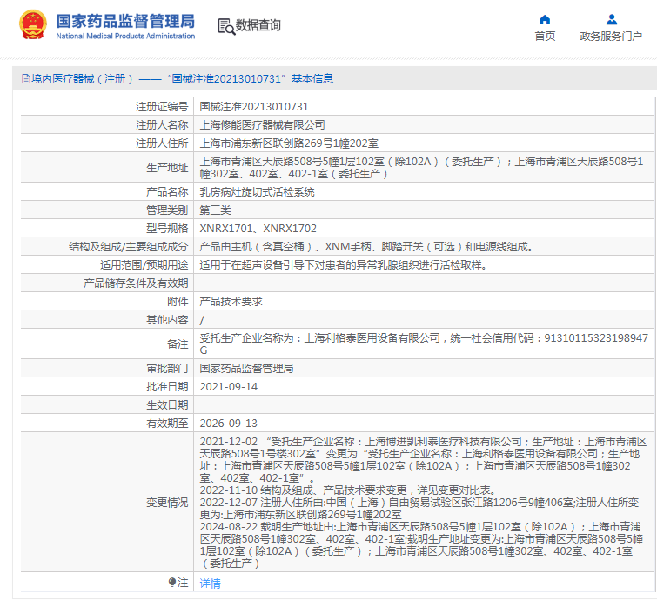This screenshot has height=607, width=657.
Task: Open the 详情 link
Action: click(x=210, y=583)
